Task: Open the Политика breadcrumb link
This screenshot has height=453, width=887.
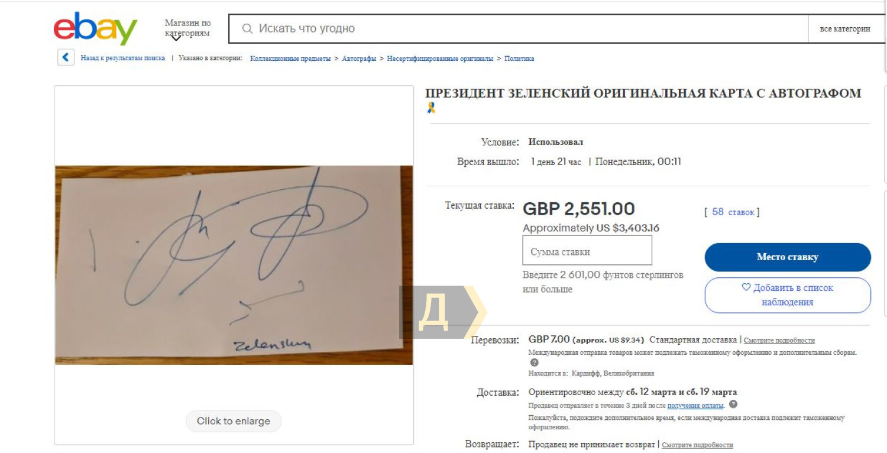Action: click(x=519, y=59)
